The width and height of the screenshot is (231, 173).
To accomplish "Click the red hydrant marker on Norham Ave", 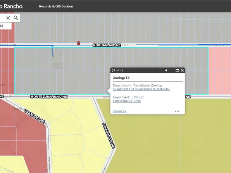I will 79,43.
